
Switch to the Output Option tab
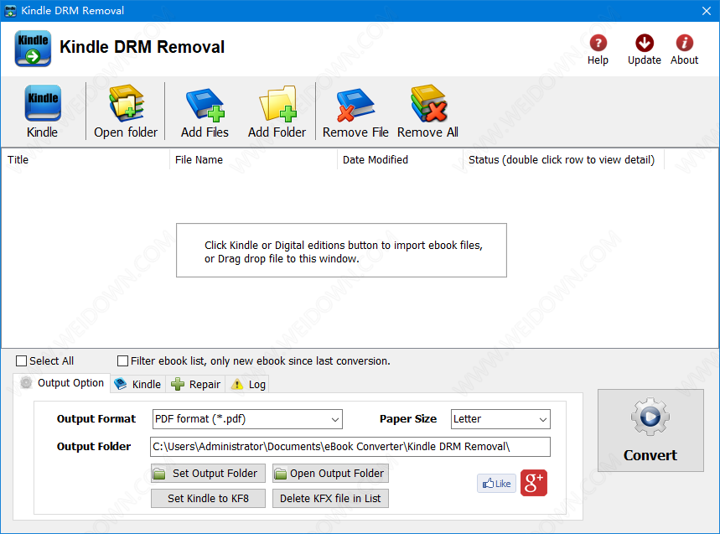click(62, 383)
